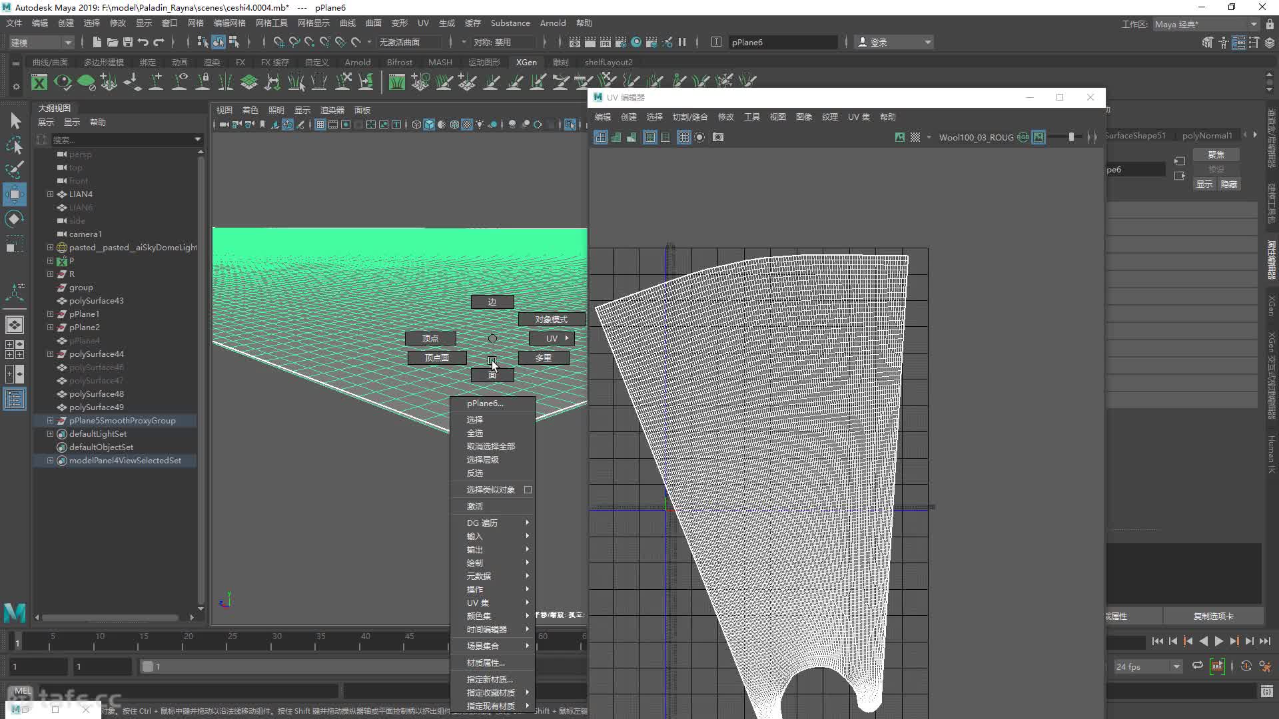Select the Rotate tool in toolbox
The height and width of the screenshot is (719, 1279).
click(x=14, y=219)
